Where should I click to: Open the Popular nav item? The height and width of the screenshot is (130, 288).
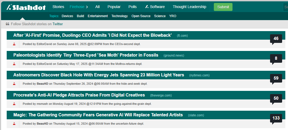pos(114,7)
